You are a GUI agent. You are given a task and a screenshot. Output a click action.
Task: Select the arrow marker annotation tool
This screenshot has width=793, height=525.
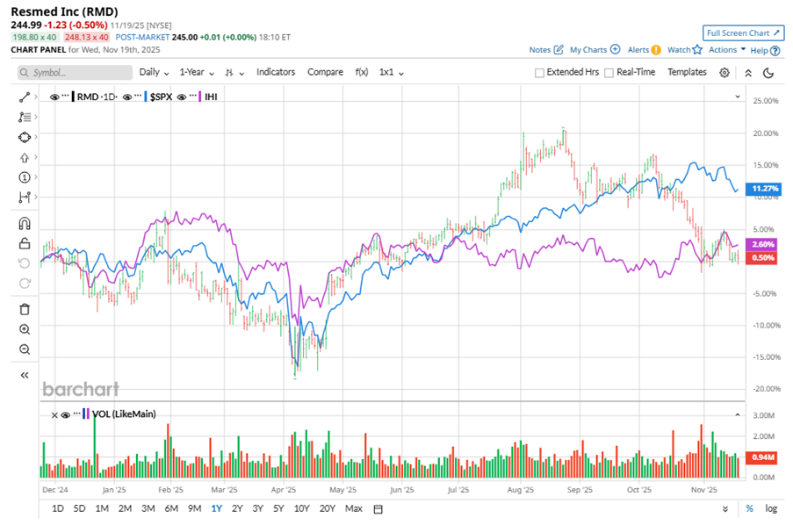(25, 158)
